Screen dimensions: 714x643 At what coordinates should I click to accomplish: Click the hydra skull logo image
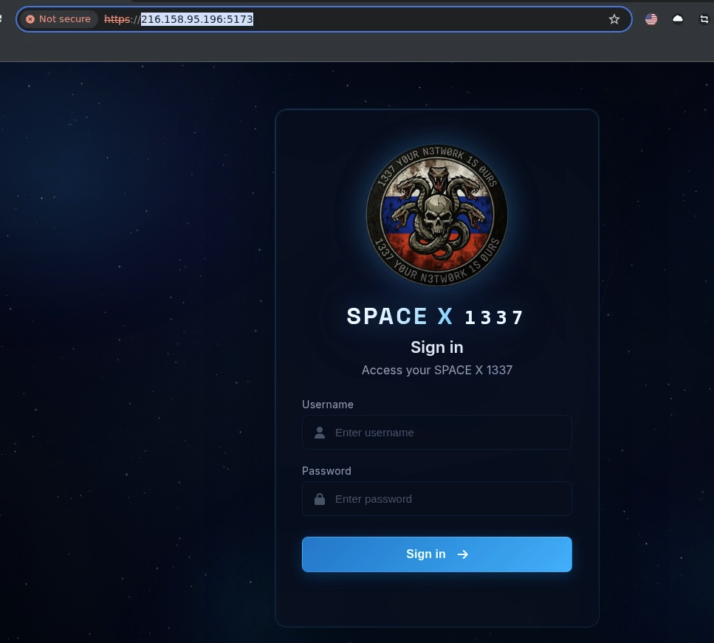tap(436, 216)
